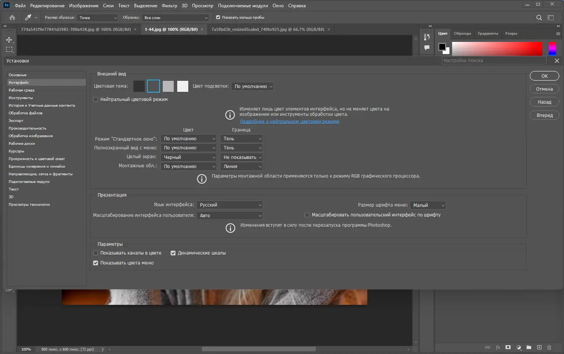Open the Язык интерфейса dropdown
The image size is (564, 354).
[229, 205]
